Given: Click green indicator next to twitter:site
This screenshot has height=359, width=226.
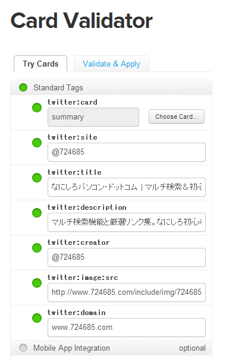Looking at the screenshot, I should point(37,143).
